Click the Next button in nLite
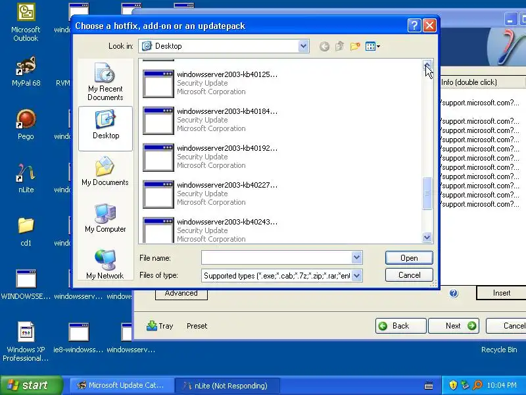This screenshot has width=526, height=395. click(454, 326)
